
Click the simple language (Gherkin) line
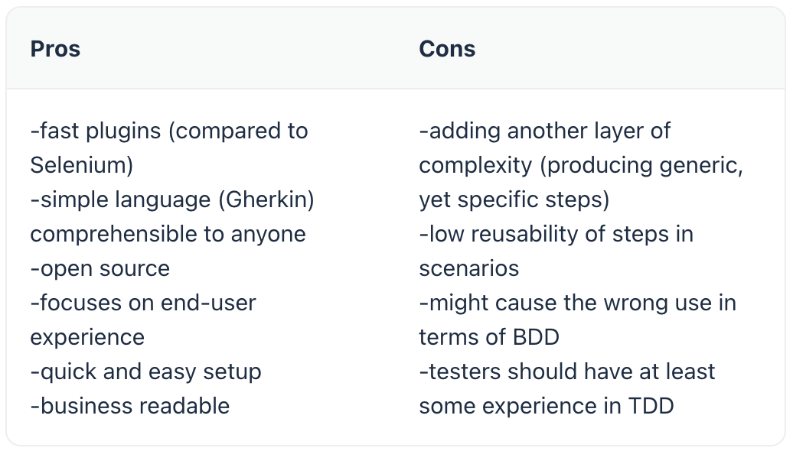coord(172,200)
